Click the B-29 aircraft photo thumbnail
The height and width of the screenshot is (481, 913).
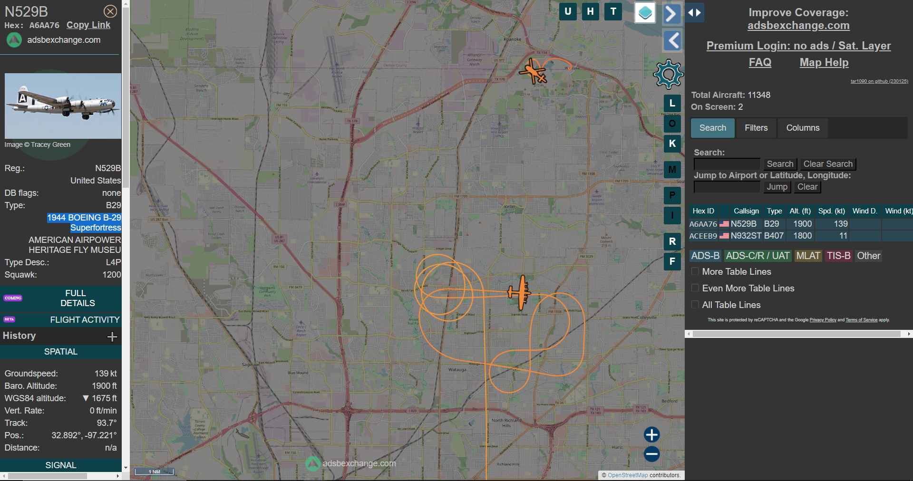(63, 106)
